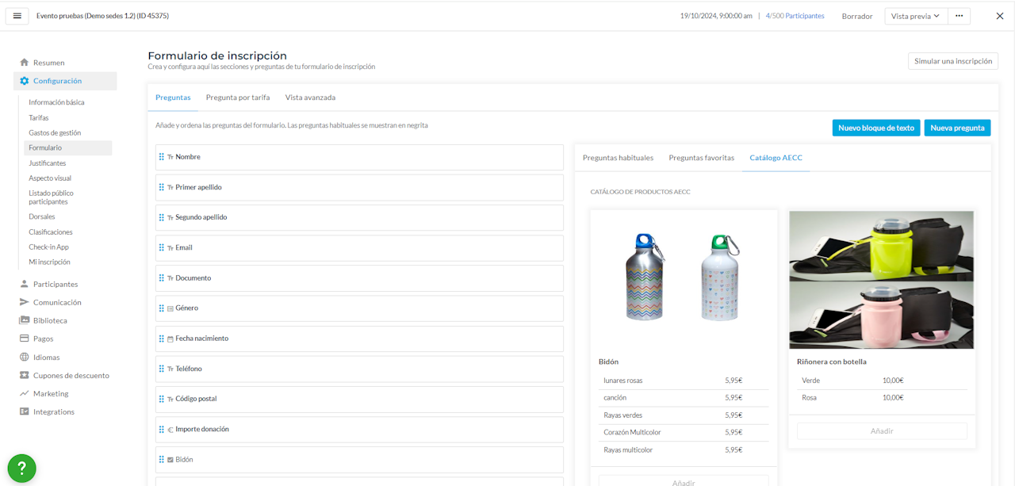1015x486 pixels.
Task: Click the drag handle for Nombre question
Action: (x=162, y=157)
